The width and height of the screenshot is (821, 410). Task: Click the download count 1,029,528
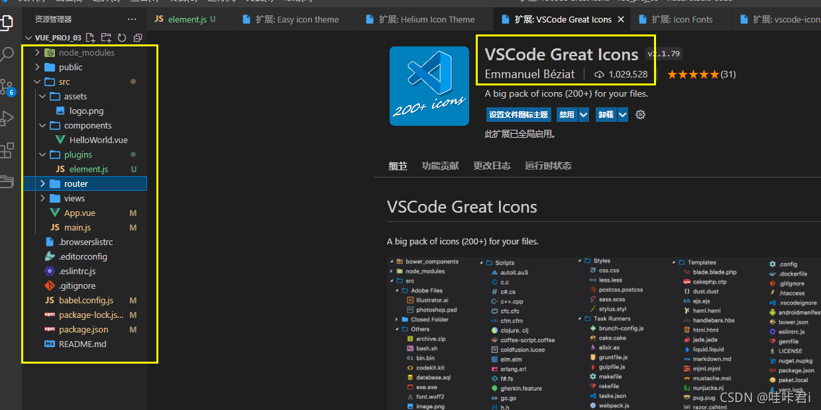(x=621, y=74)
